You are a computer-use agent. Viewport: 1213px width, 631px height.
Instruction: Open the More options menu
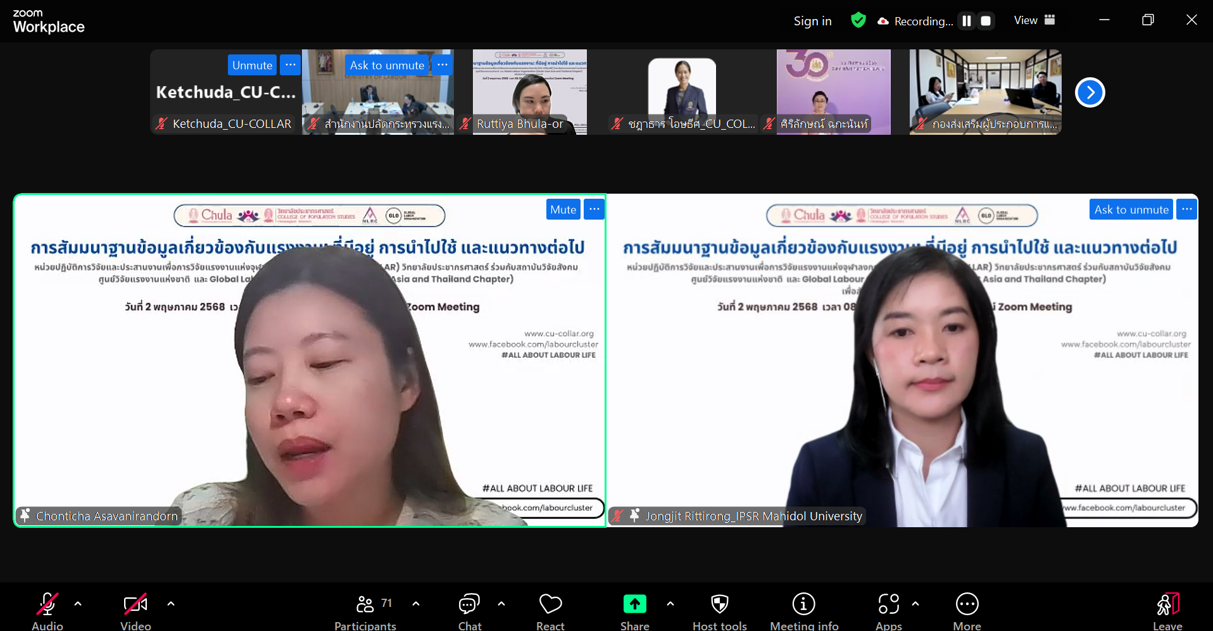pyautogui.click(x=967, y=605)
